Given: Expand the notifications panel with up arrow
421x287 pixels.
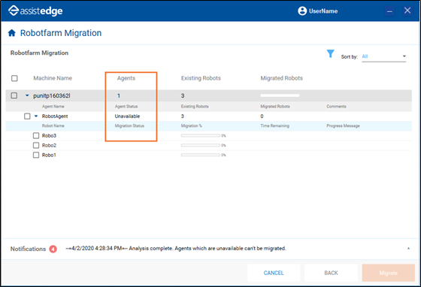Looking at the screenshot, I should click(408, 249).
